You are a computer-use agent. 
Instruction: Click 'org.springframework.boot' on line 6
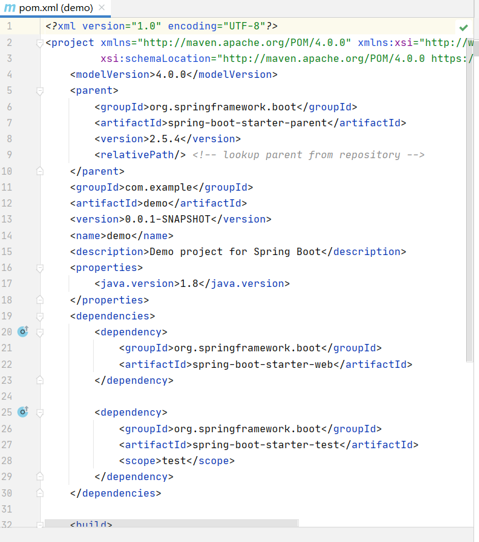223,107
